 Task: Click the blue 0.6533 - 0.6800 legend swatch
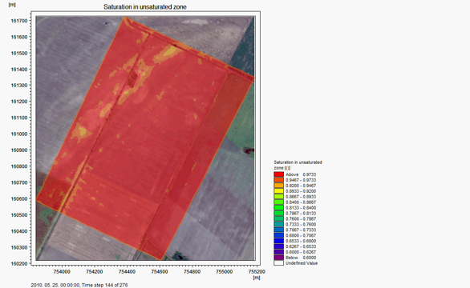278,241
